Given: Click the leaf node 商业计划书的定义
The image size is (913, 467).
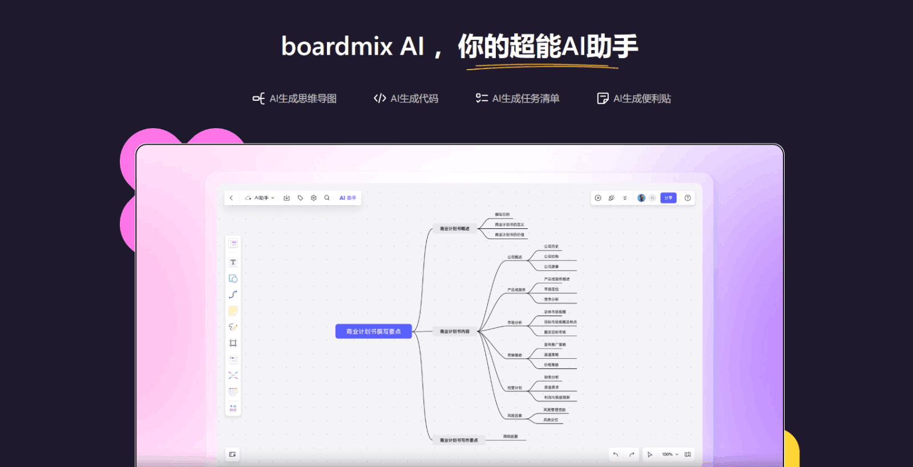Looking at the screenshot, I should (x=510, y=225).
